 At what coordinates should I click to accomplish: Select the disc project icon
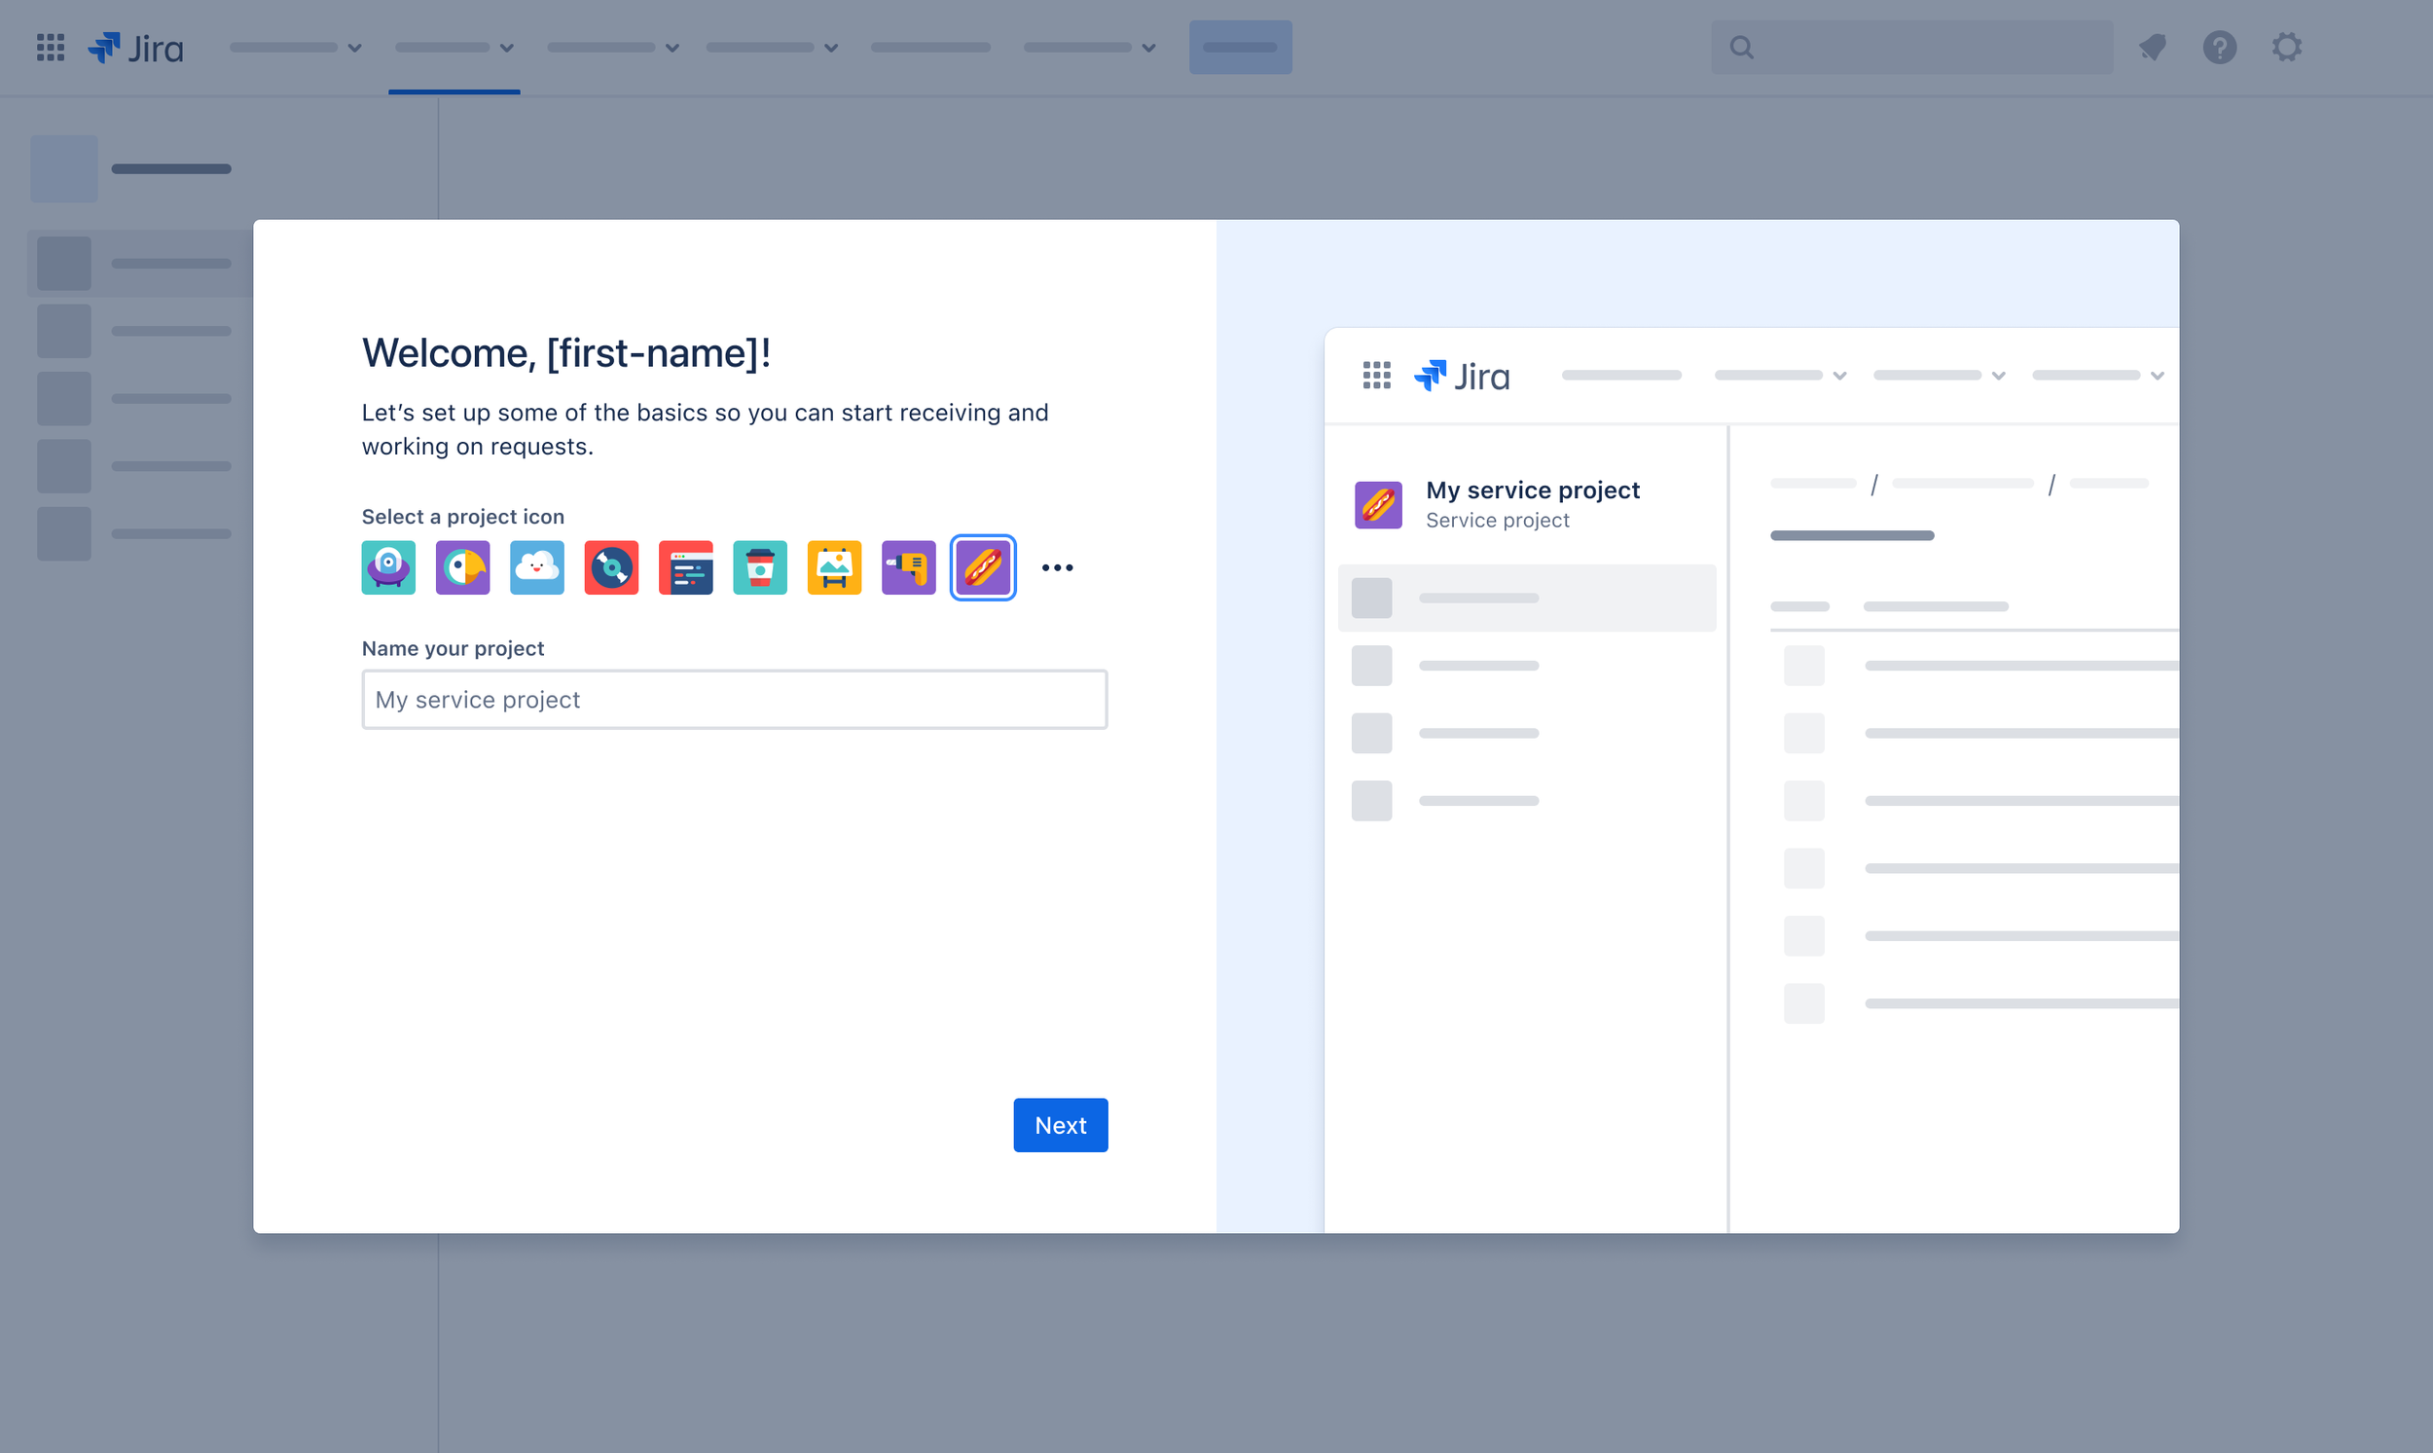pyautogui.click(x=612, y=568)
